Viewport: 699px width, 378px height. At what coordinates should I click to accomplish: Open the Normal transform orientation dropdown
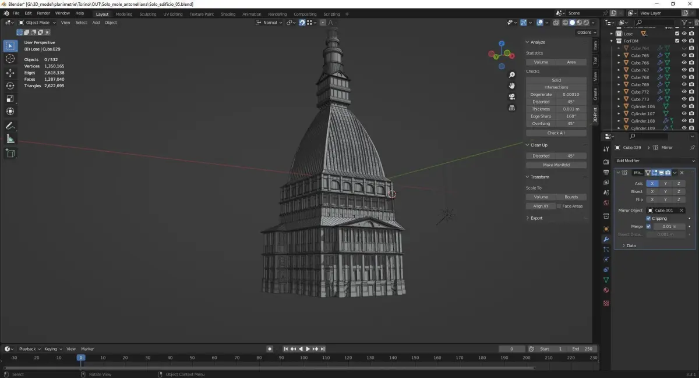pyautogui.click(x=269, y=23)
